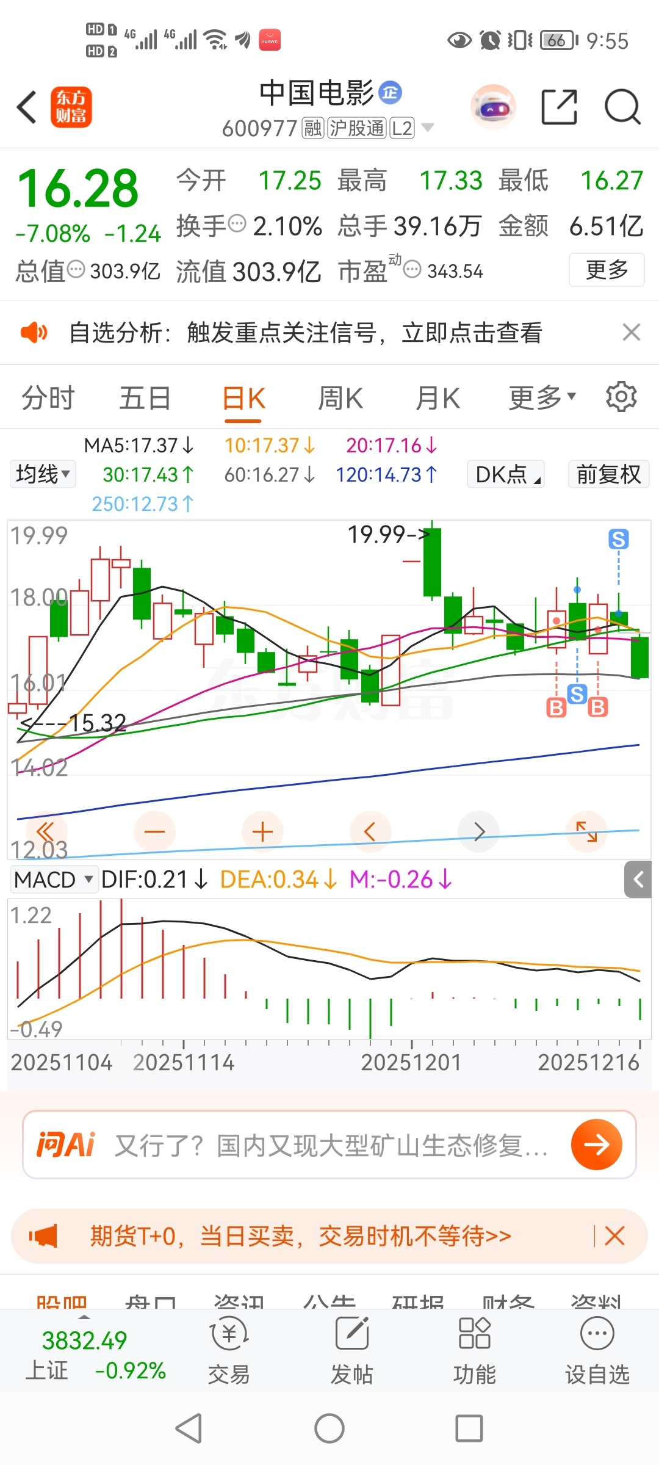Tap the top blue S sell marker
The width and height of the screenshot is (659, 1465).
point(619,539)
